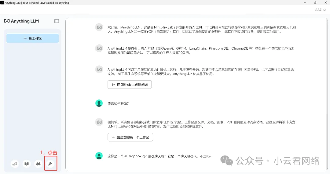Open the Discord community icon
This screenshot has width=330, height=174.
click(38, 164)
